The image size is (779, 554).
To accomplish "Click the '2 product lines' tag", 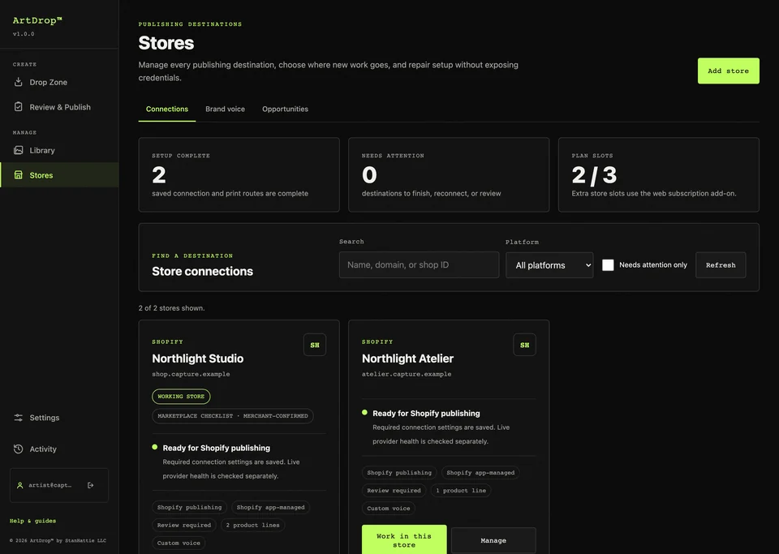I will (252, 526).
